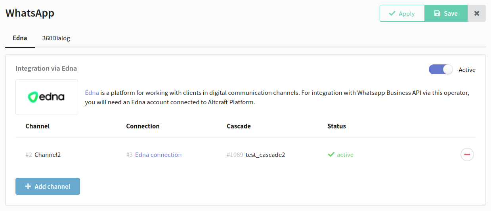The height and width of the screenshot is (211, 491).
Task: Remove Channel2 with the red minus icon
Action: [467, 154]
